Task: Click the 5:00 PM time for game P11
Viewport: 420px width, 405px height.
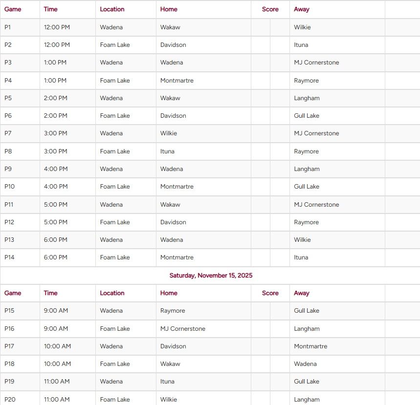Action: click(x=55, y=205)
